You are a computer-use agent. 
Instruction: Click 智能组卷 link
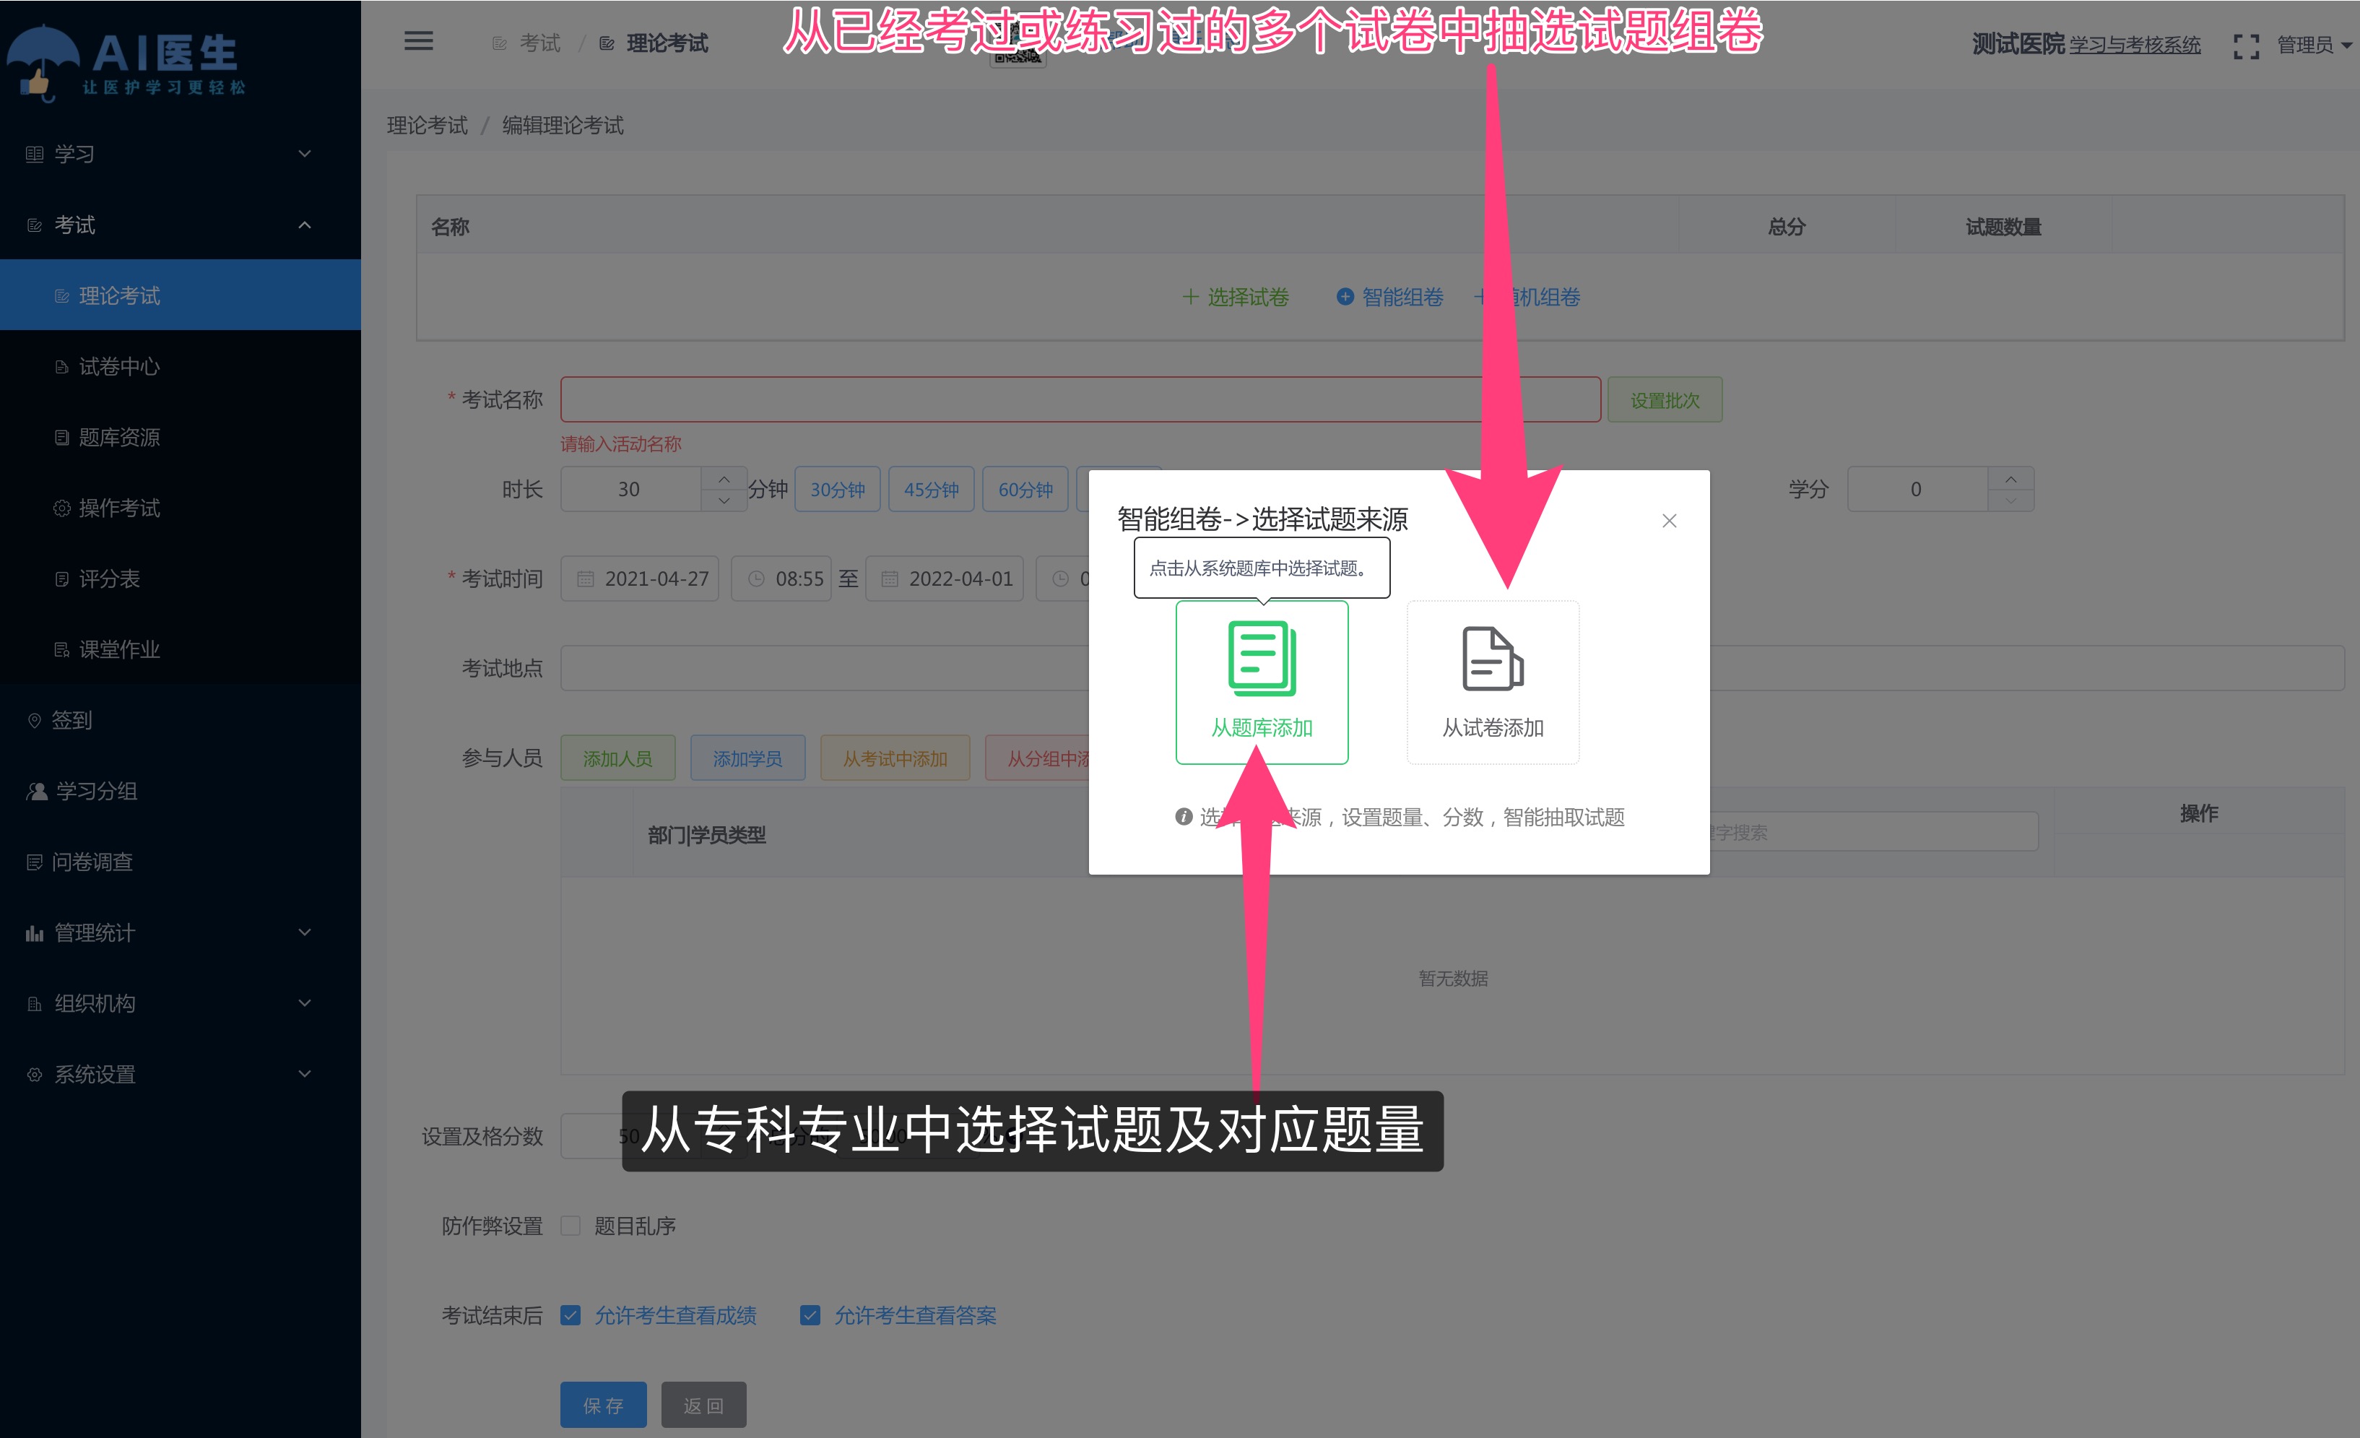coord(1389,297)
